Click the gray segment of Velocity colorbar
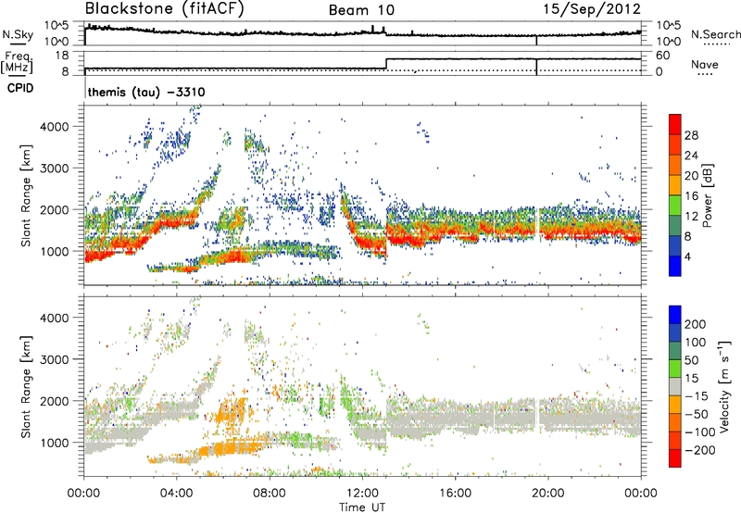The width and height of the screenshot is (741, 513). point(675,387)
